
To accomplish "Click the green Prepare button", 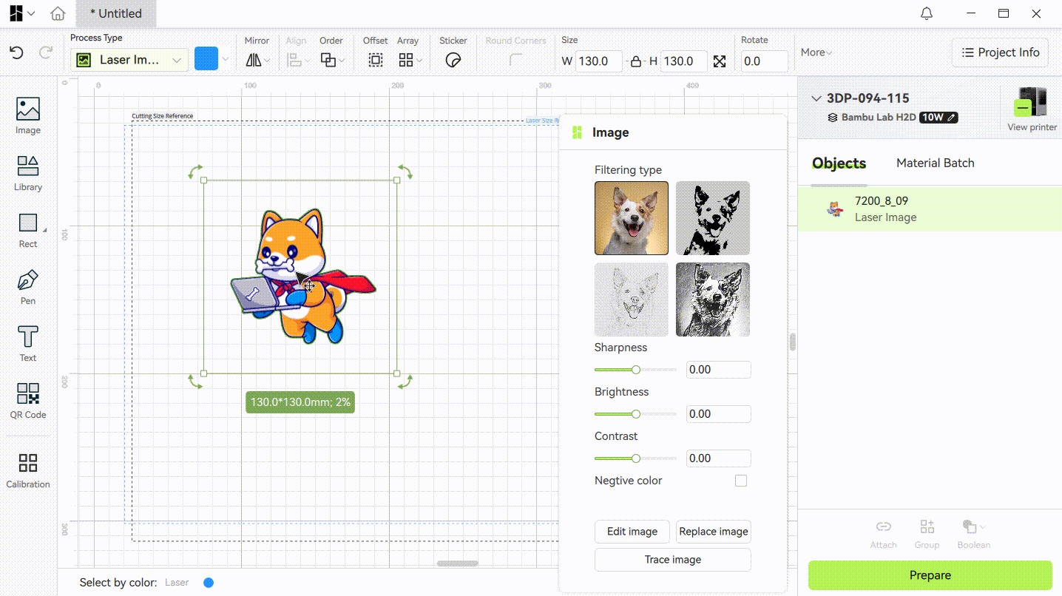I will pyautogui.click(x=930, y=575).
